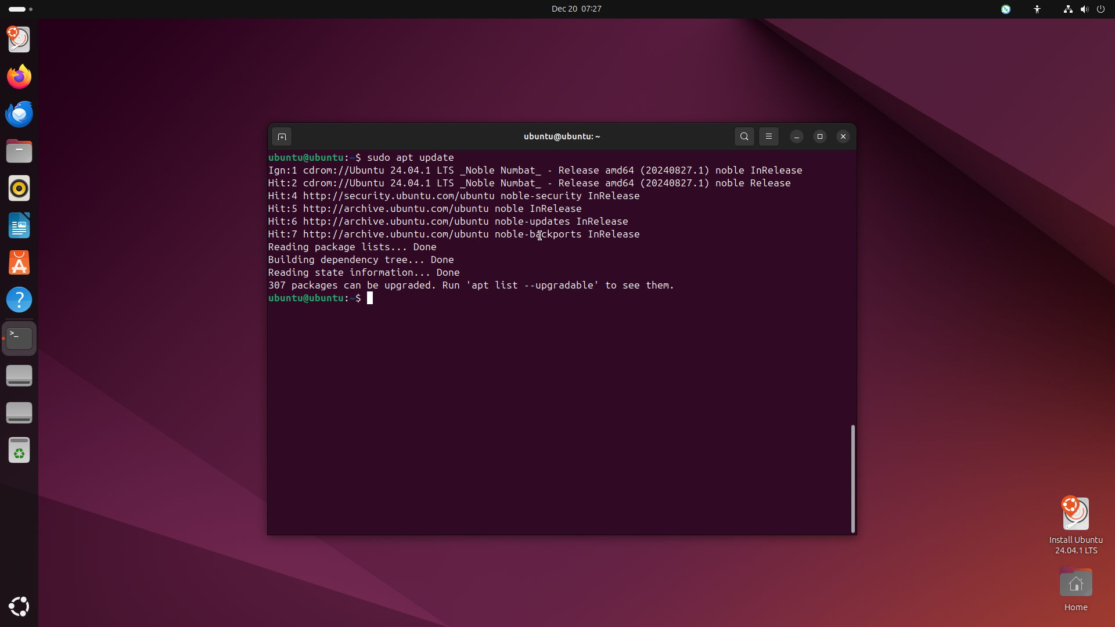
Task: Click the empty terminal prompt with cursor
Action: pyautogui.click(x=321, y=298)
